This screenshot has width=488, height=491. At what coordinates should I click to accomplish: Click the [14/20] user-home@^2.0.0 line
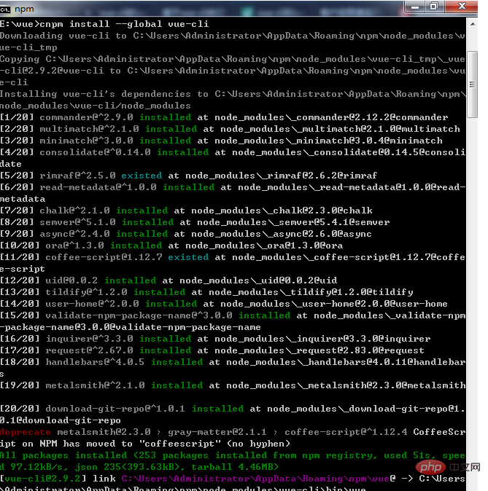[x=224, y=304]
